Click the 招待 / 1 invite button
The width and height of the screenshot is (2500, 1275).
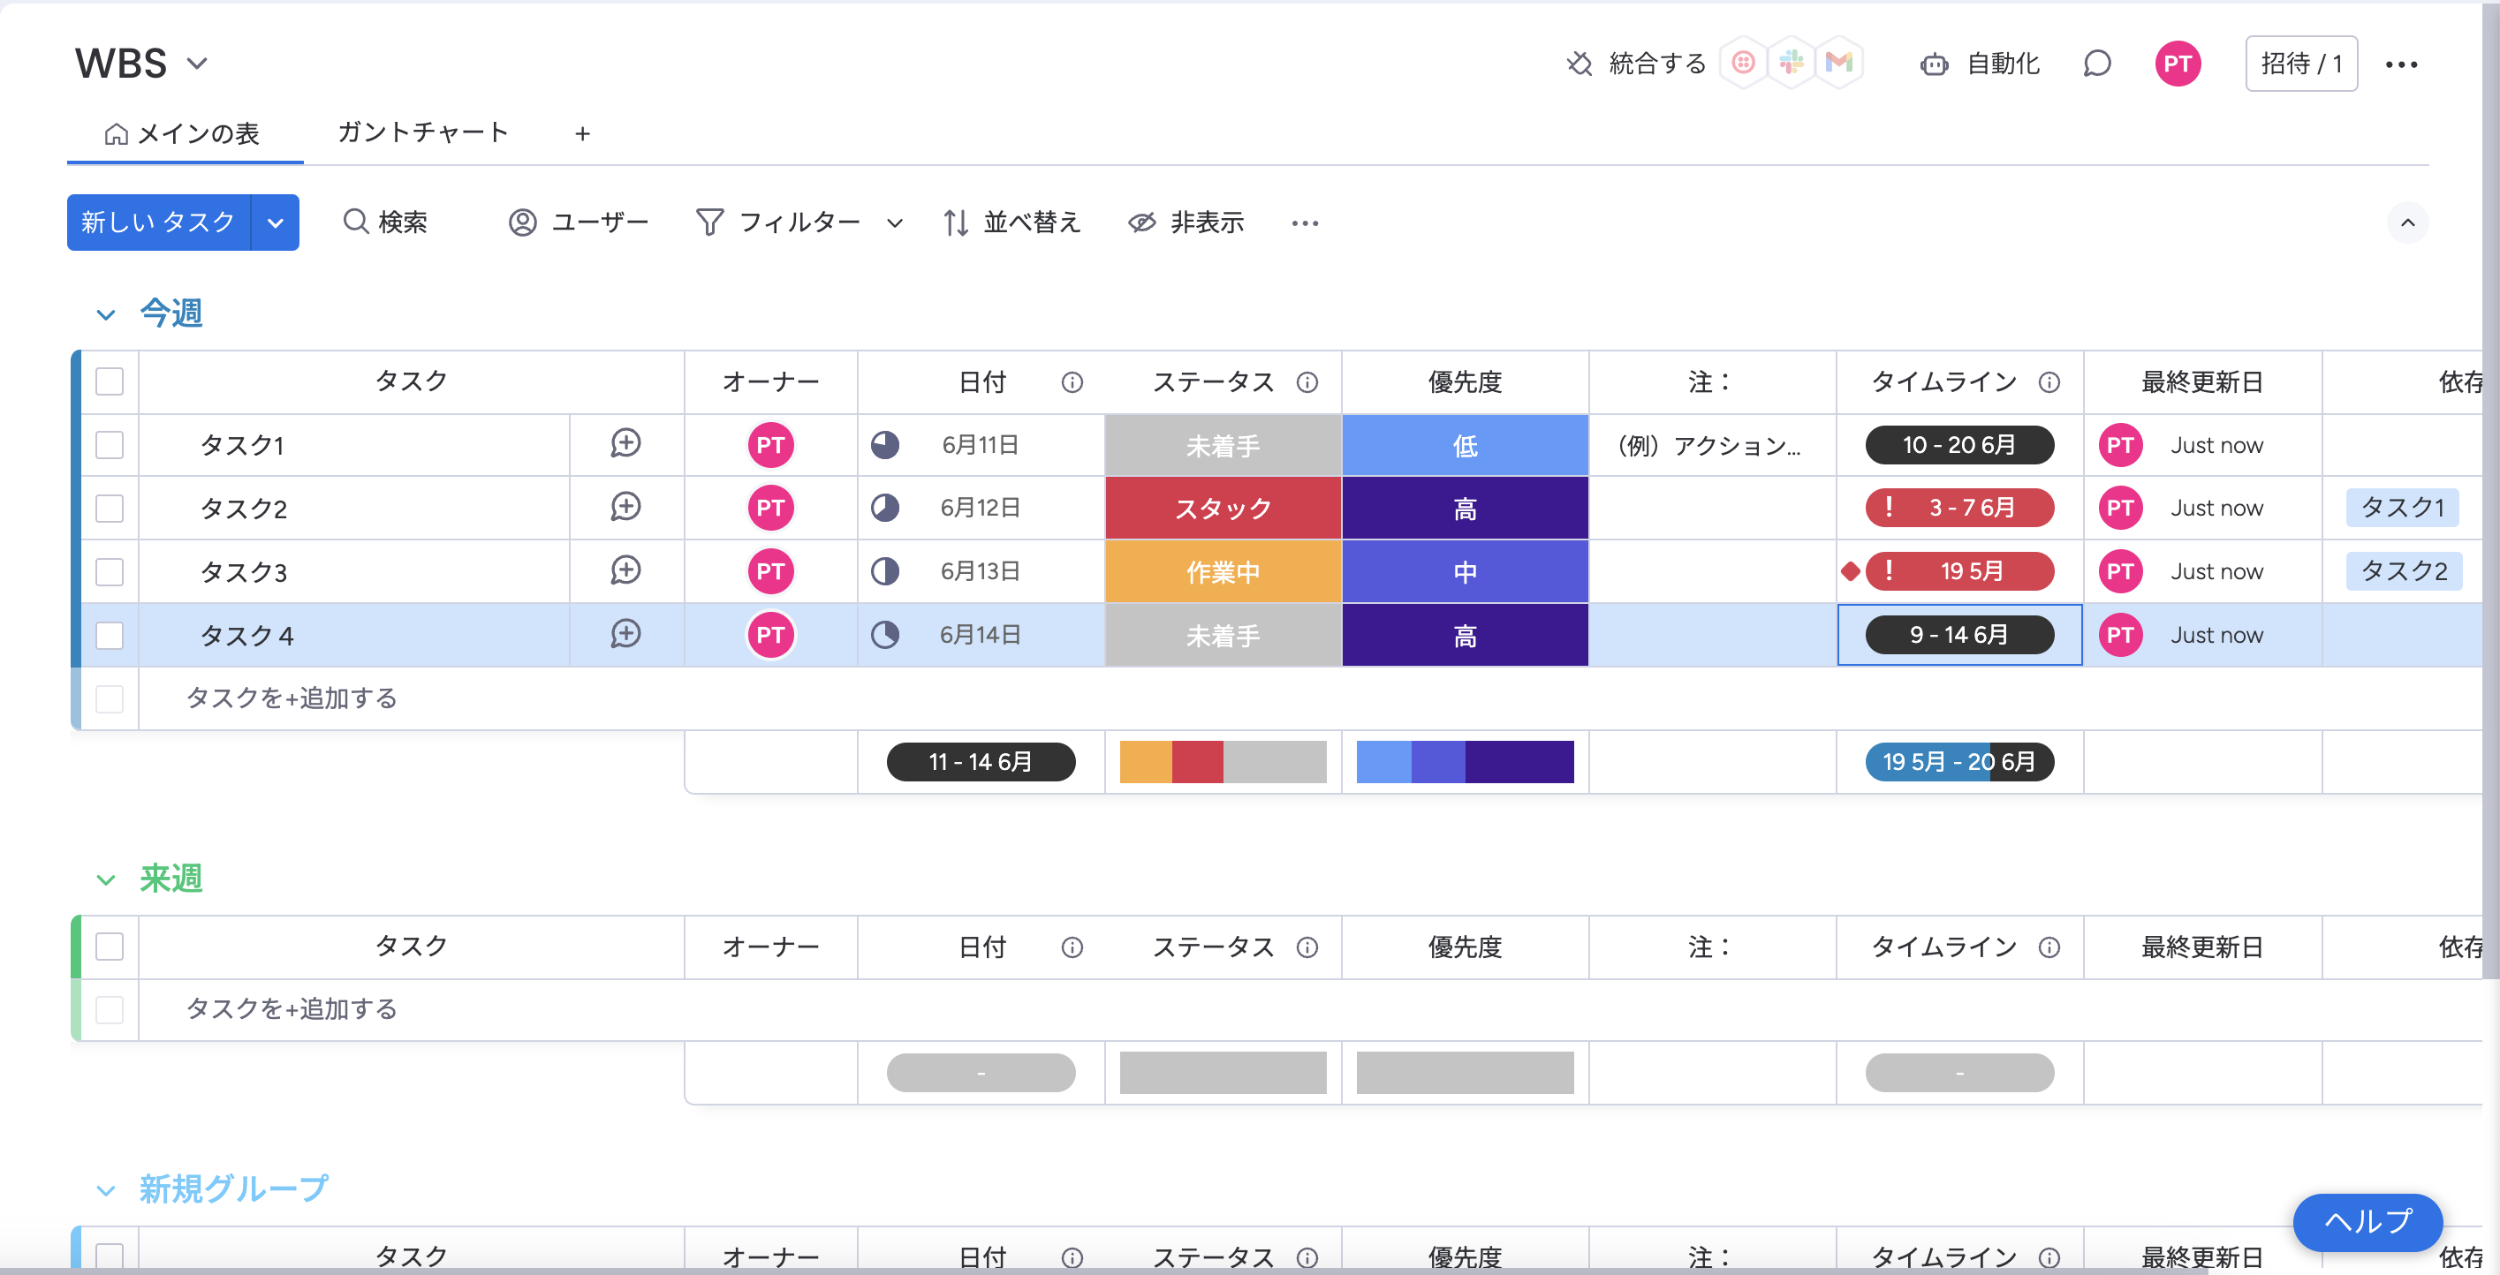pyautogui.click(x=2301, y=64)
